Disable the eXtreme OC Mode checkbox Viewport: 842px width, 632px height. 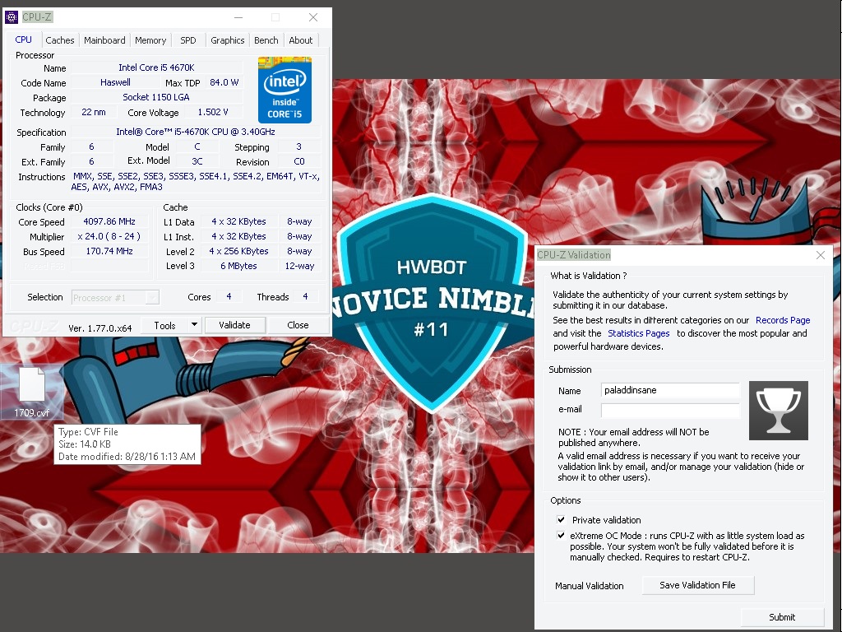coord(561,535)
